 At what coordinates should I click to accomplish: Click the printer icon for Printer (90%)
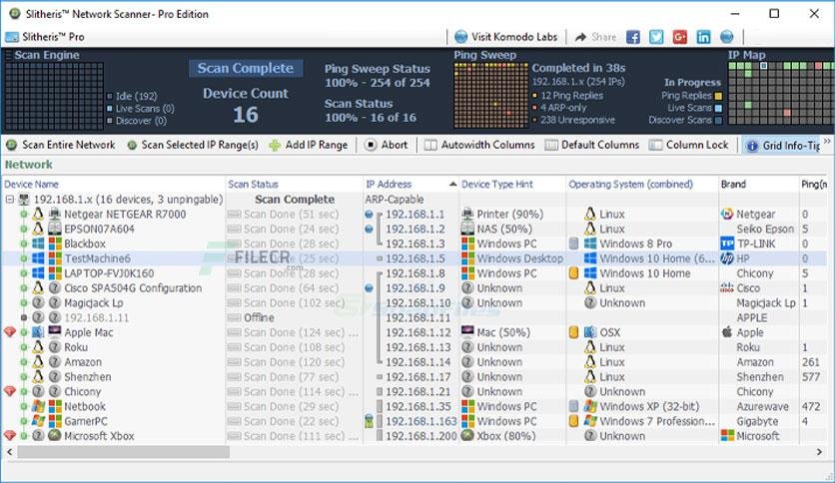[467, 215]
